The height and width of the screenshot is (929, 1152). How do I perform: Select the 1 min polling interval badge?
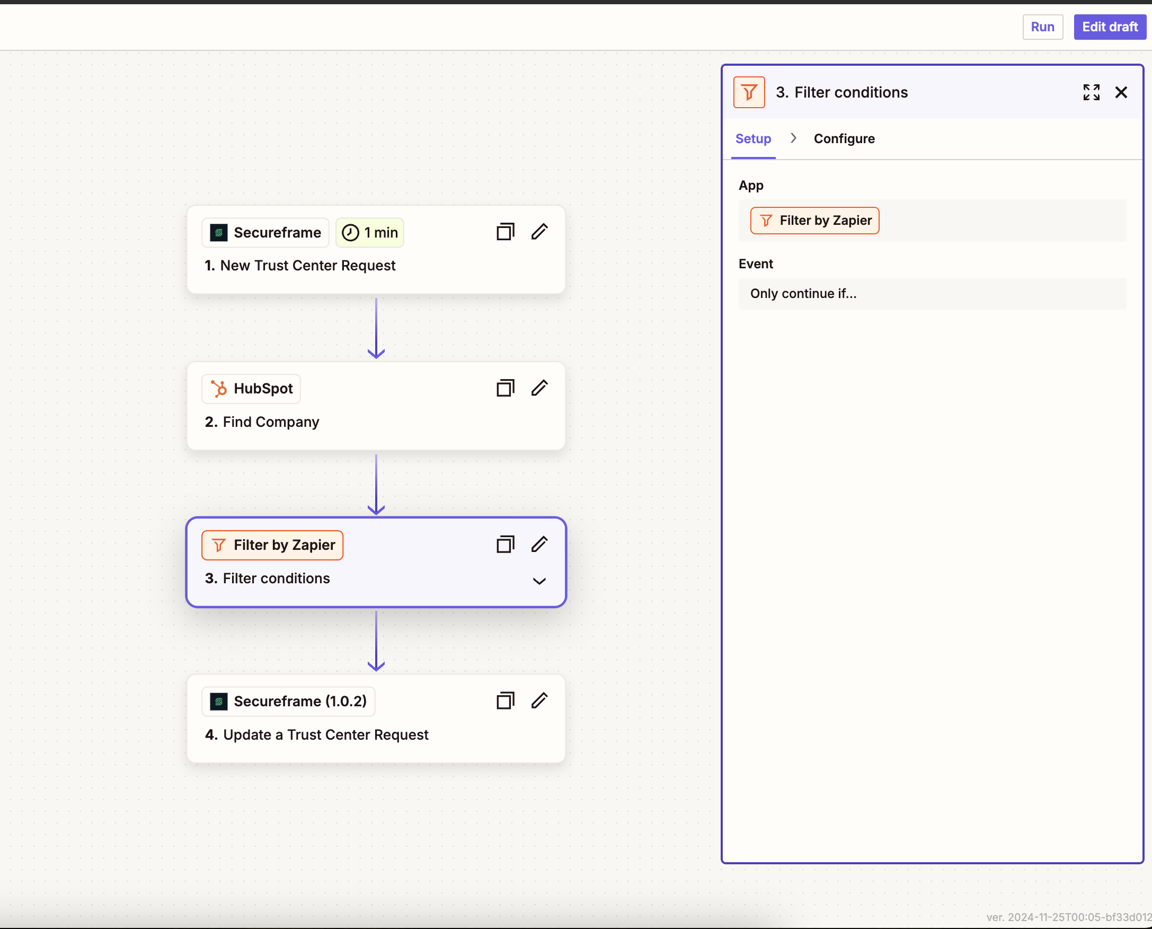(x=369, y=233)
